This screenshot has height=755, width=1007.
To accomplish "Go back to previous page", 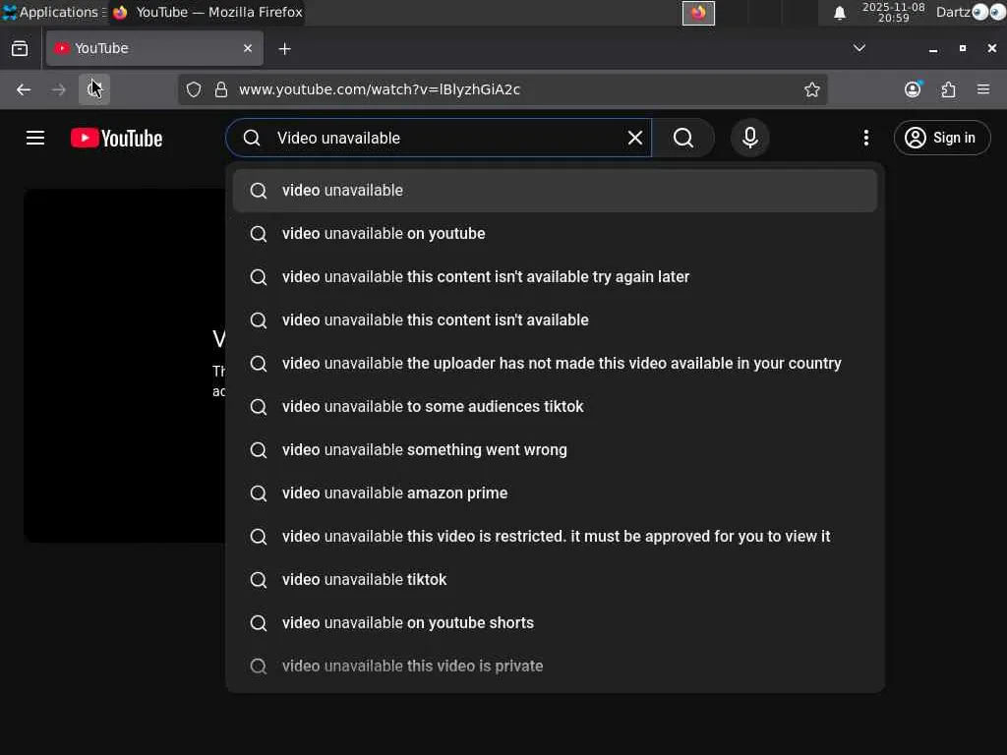I will [x=24, y=89].
